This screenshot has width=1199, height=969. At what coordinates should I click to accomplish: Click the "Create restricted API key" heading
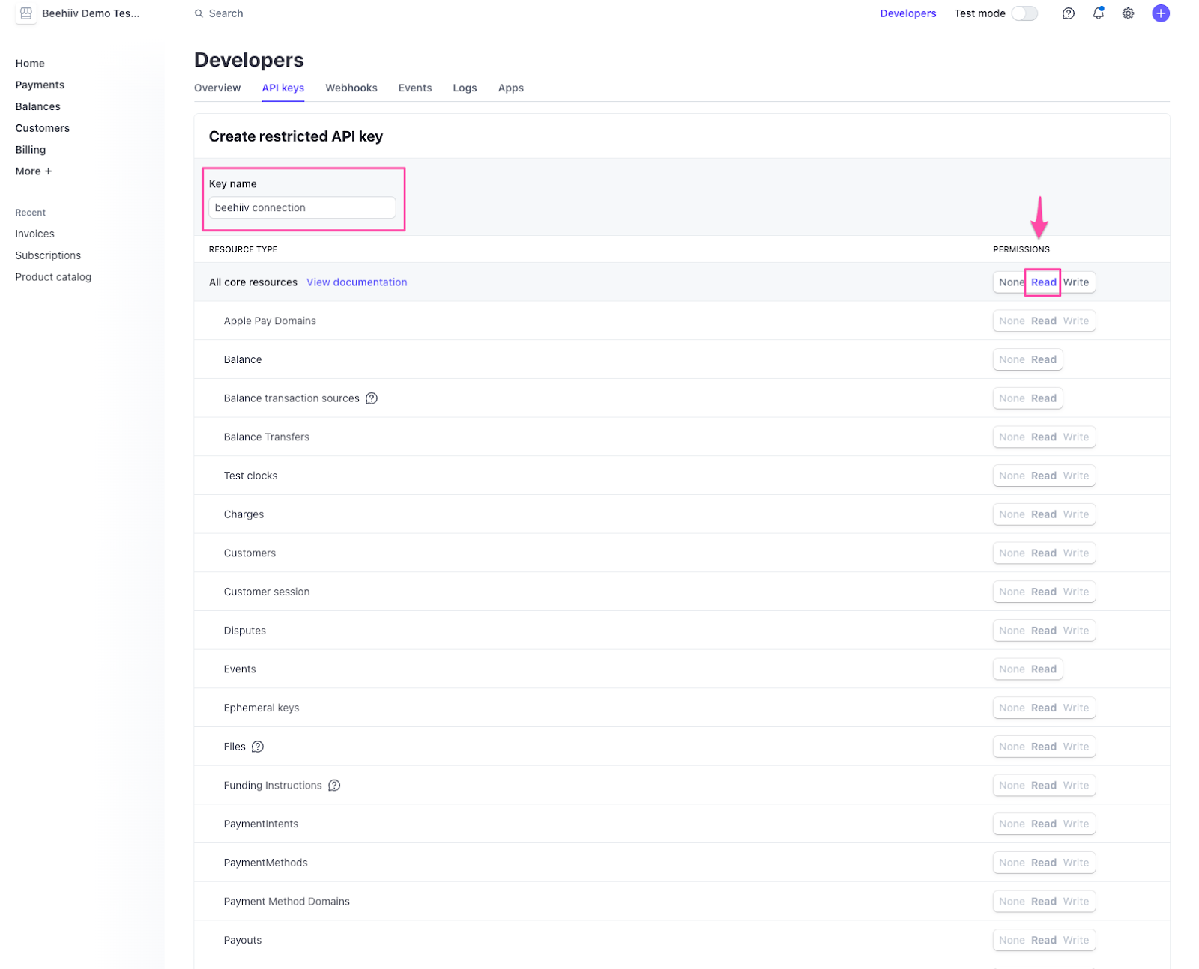[295, 136]
